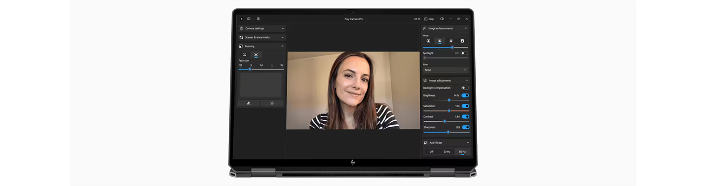The width and height of the screenshot is (706, 186).
Task: Click the Image adjustments section icon
Action: click(425, 80)
